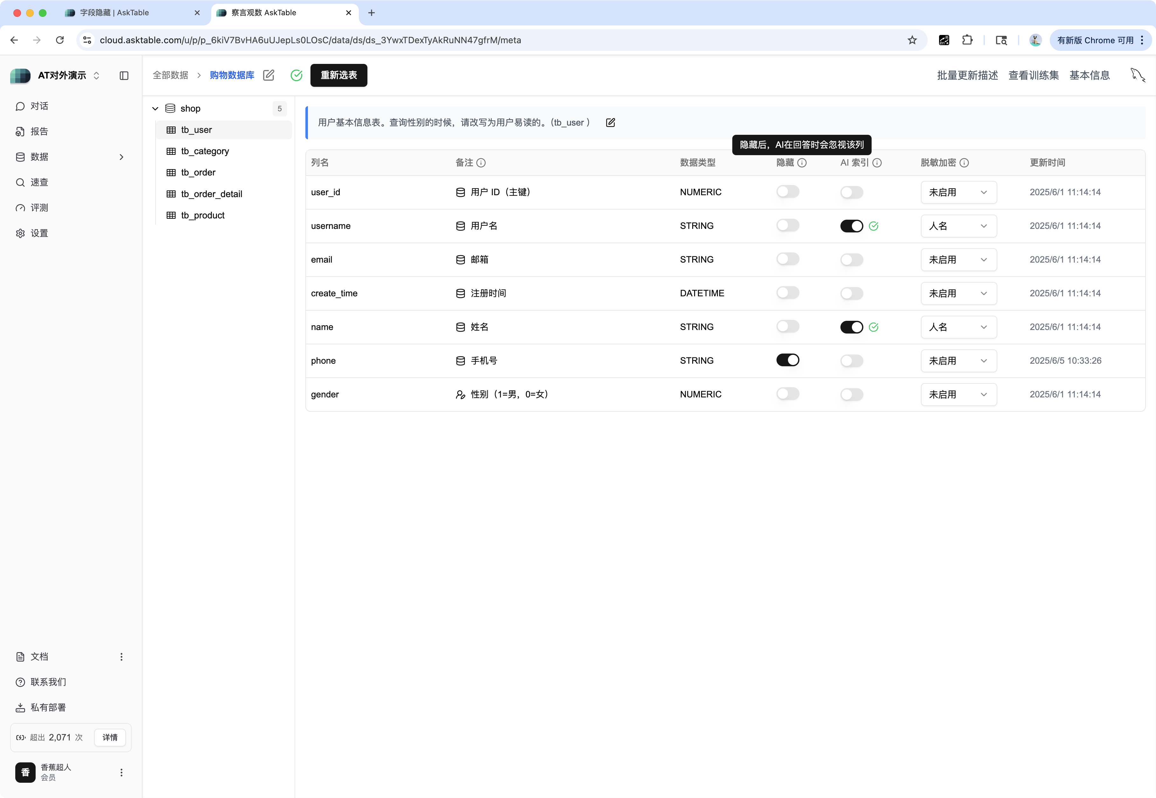Open 脱敏加密 dropdown for username row
Image resolution: width=1156 pixels, height=798 pixels.
point(958,225)
